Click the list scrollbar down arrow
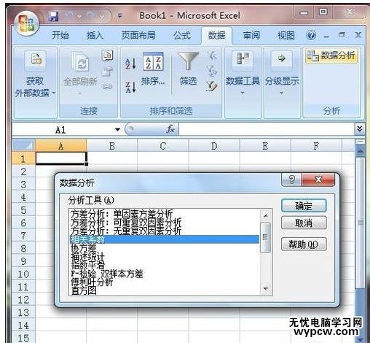 pyautogui.click(x=266, y=288)
